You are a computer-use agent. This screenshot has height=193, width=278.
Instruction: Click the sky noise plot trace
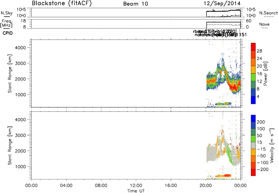[x=223, y=11]
